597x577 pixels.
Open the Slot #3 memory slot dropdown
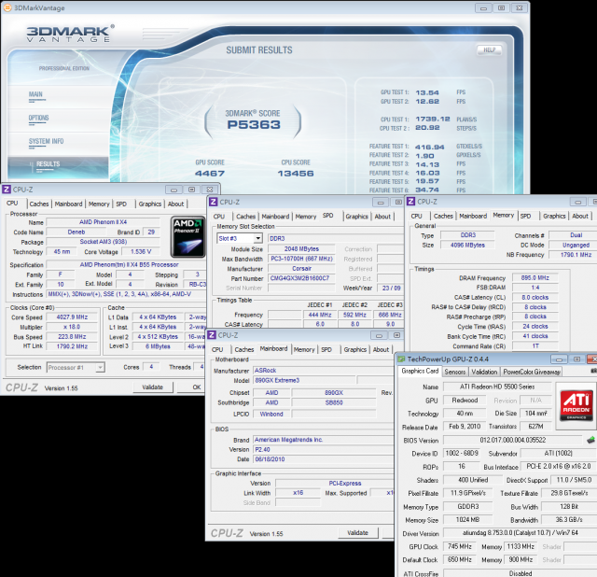(258, 239)
